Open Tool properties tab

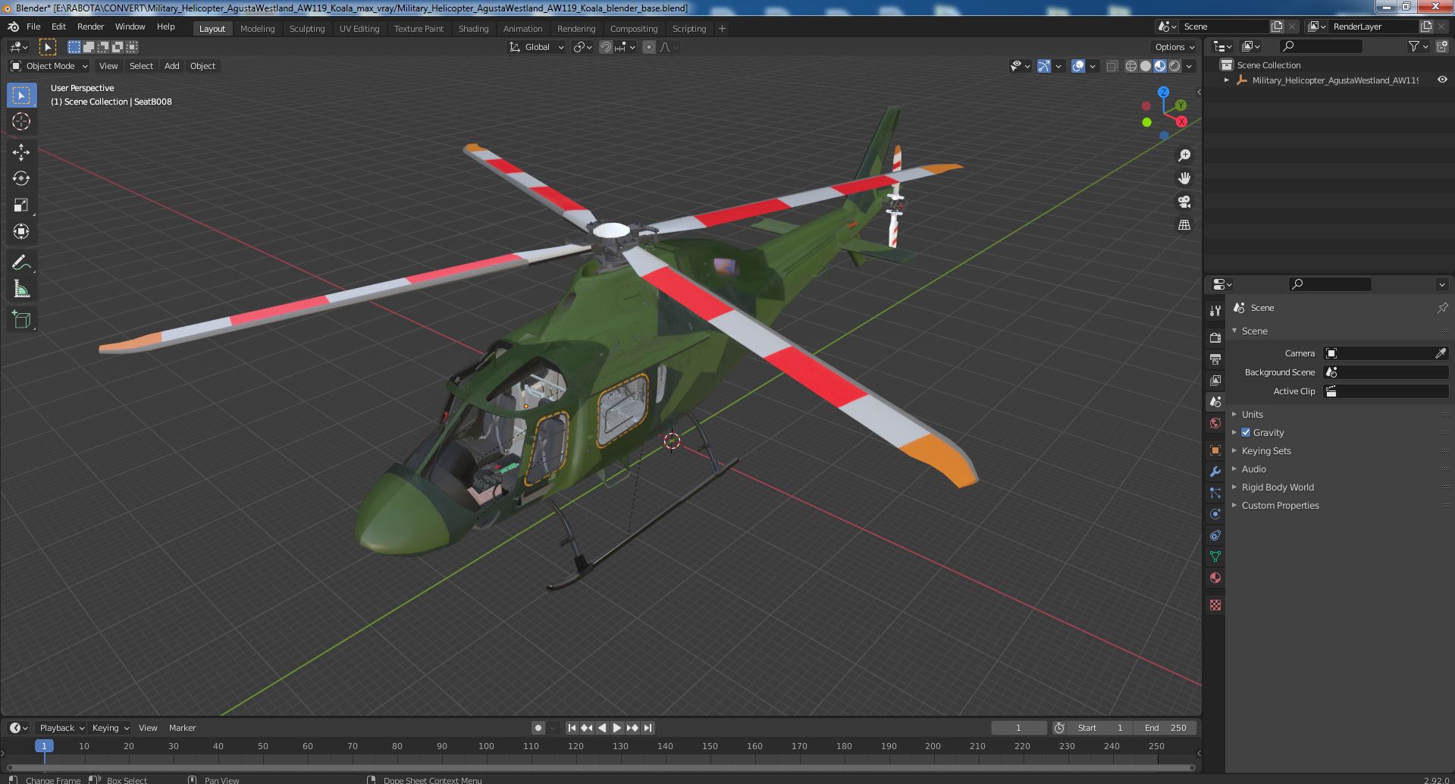[1215, 310]
